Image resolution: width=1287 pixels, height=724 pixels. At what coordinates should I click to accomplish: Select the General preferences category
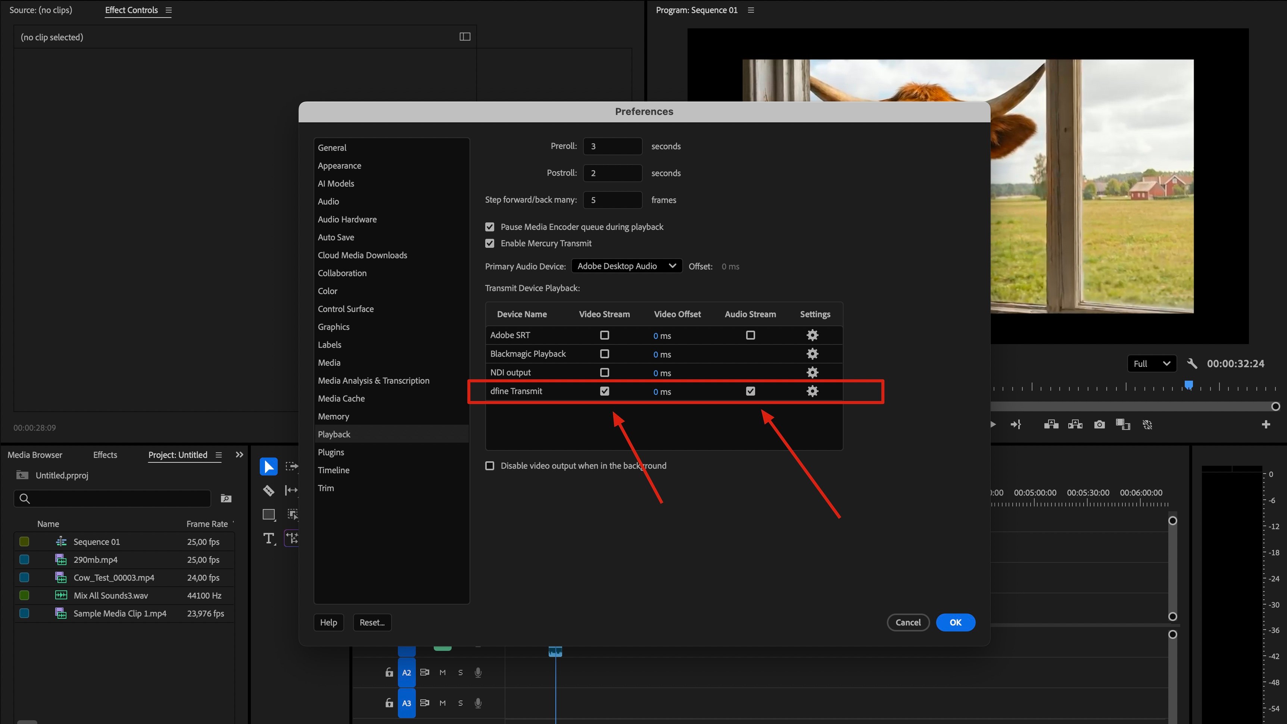pos(392,148)
